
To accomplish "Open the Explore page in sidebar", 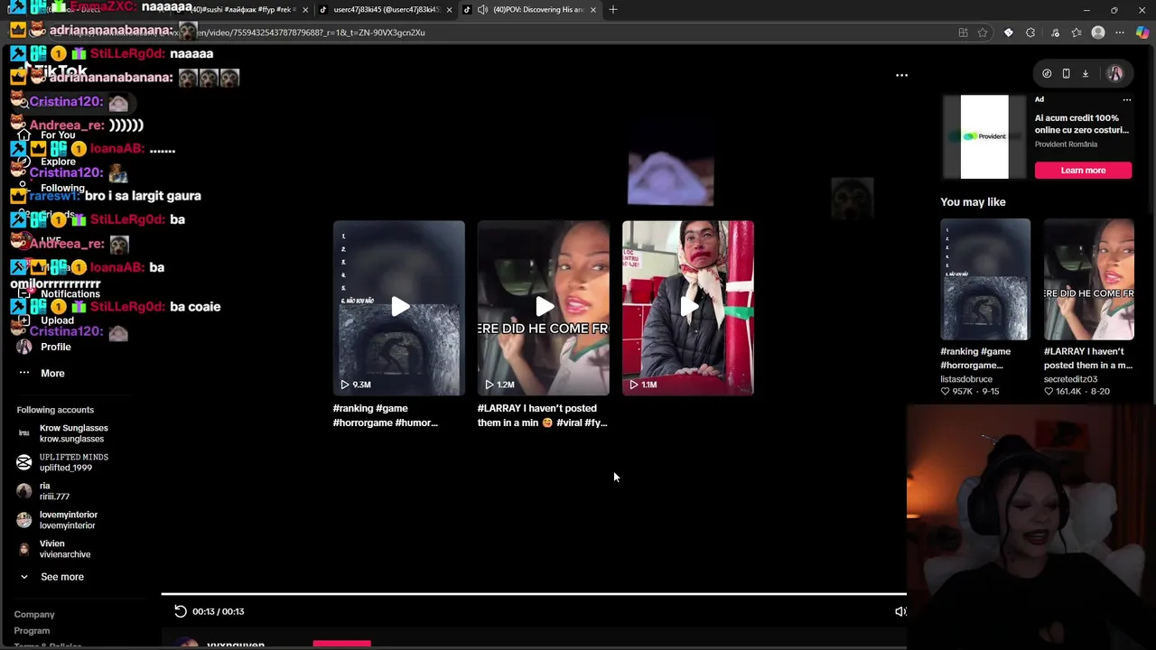I will coord(58,162).
